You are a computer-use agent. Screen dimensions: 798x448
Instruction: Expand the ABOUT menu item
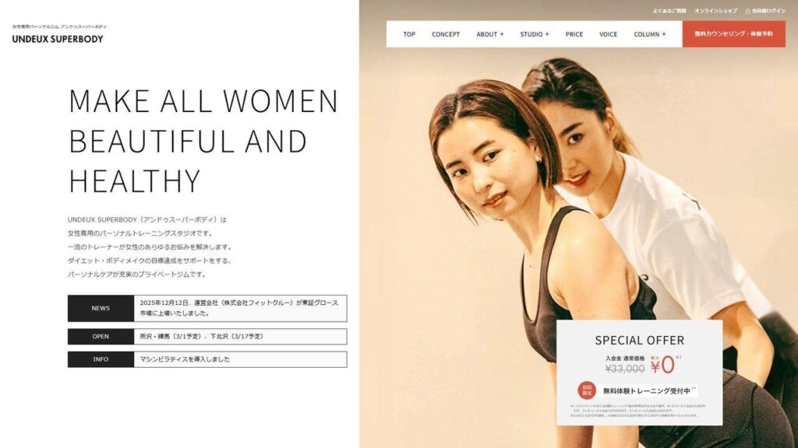pyautogui.click(x=490, y=34)
